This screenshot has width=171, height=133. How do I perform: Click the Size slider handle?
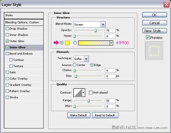point(76,76)
